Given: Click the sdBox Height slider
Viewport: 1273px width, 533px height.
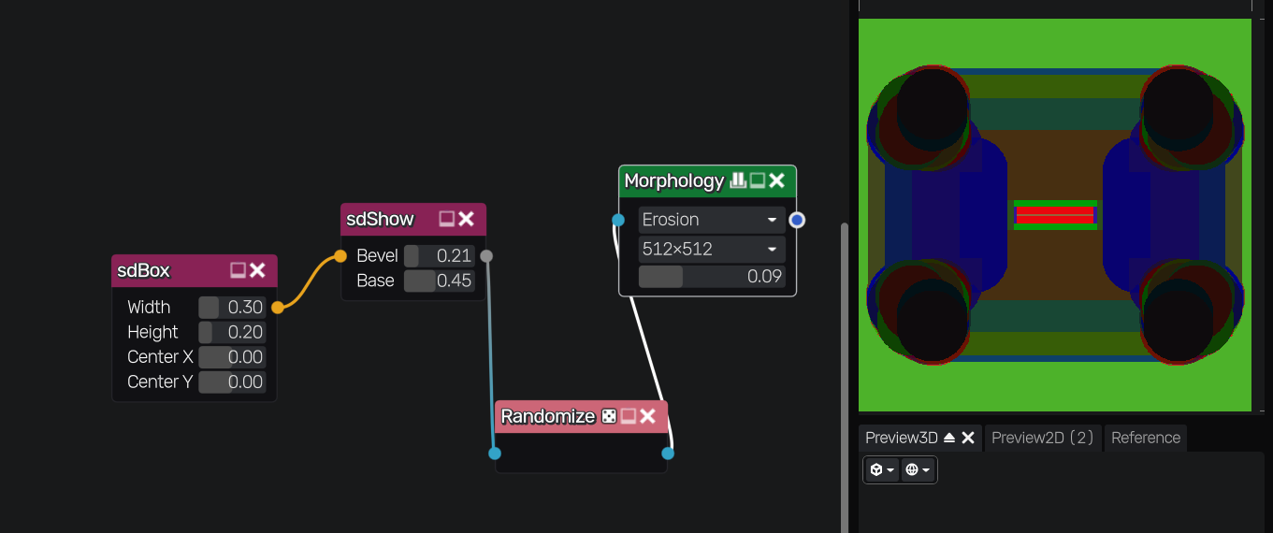Looking at the screenshot, I should (232, 333).
